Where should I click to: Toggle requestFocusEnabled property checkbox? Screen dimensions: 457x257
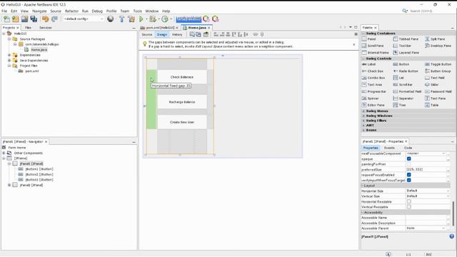pyautogui.click(x=409, y=175)
